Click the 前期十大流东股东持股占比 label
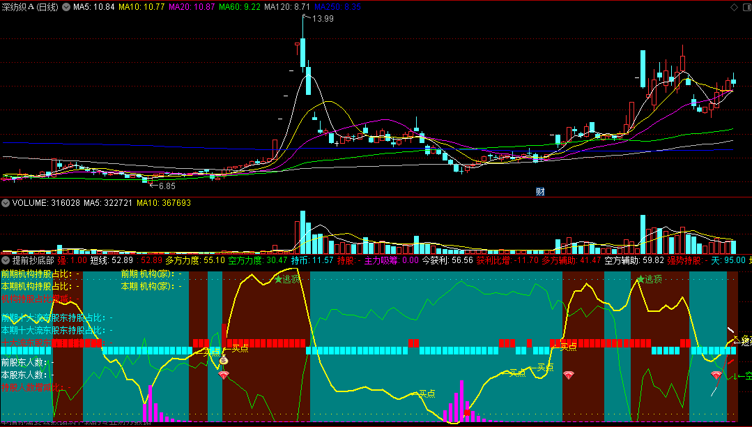Screen dimensions: 752x427 [x=54, y=318]
